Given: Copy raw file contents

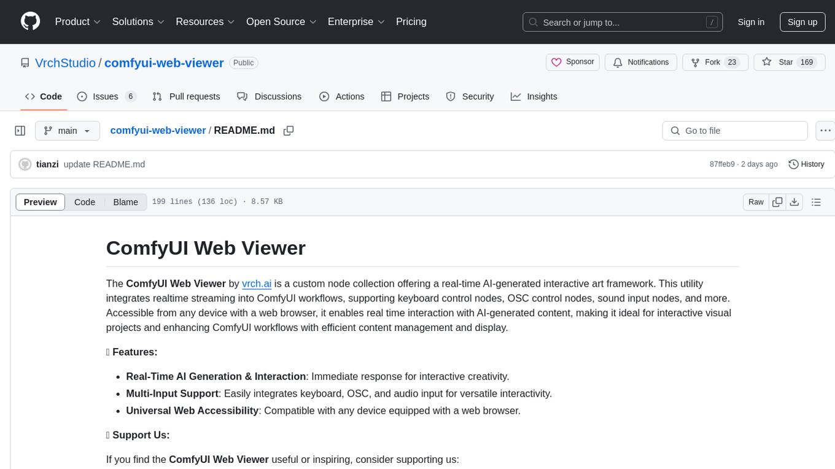Looking at the screenshot, I should coord(777,202).
